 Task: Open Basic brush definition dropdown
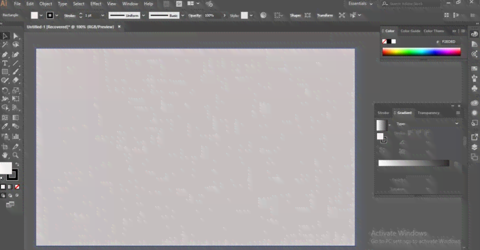click(x=183, y=16)
